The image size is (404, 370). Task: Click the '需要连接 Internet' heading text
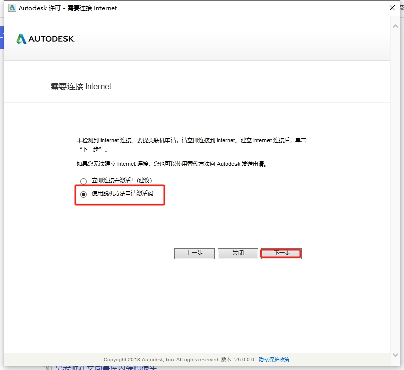click(x=81, y=87)
